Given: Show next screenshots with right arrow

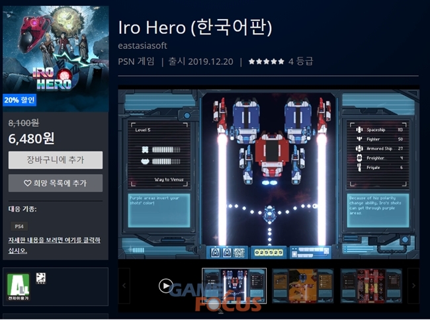Looking at the screenshot, I should [x=413, y=286].
